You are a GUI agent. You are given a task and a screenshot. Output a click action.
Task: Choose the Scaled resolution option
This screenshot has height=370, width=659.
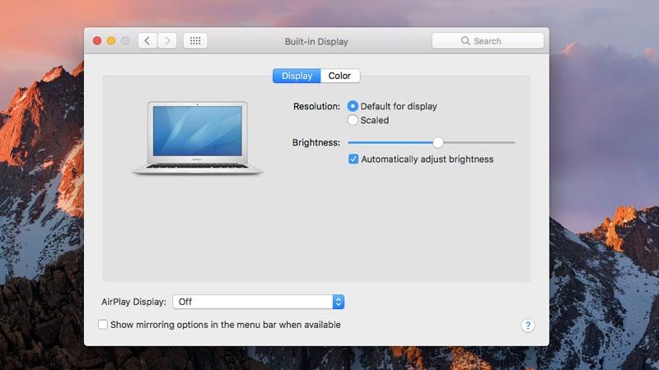[x=353, y=120]
